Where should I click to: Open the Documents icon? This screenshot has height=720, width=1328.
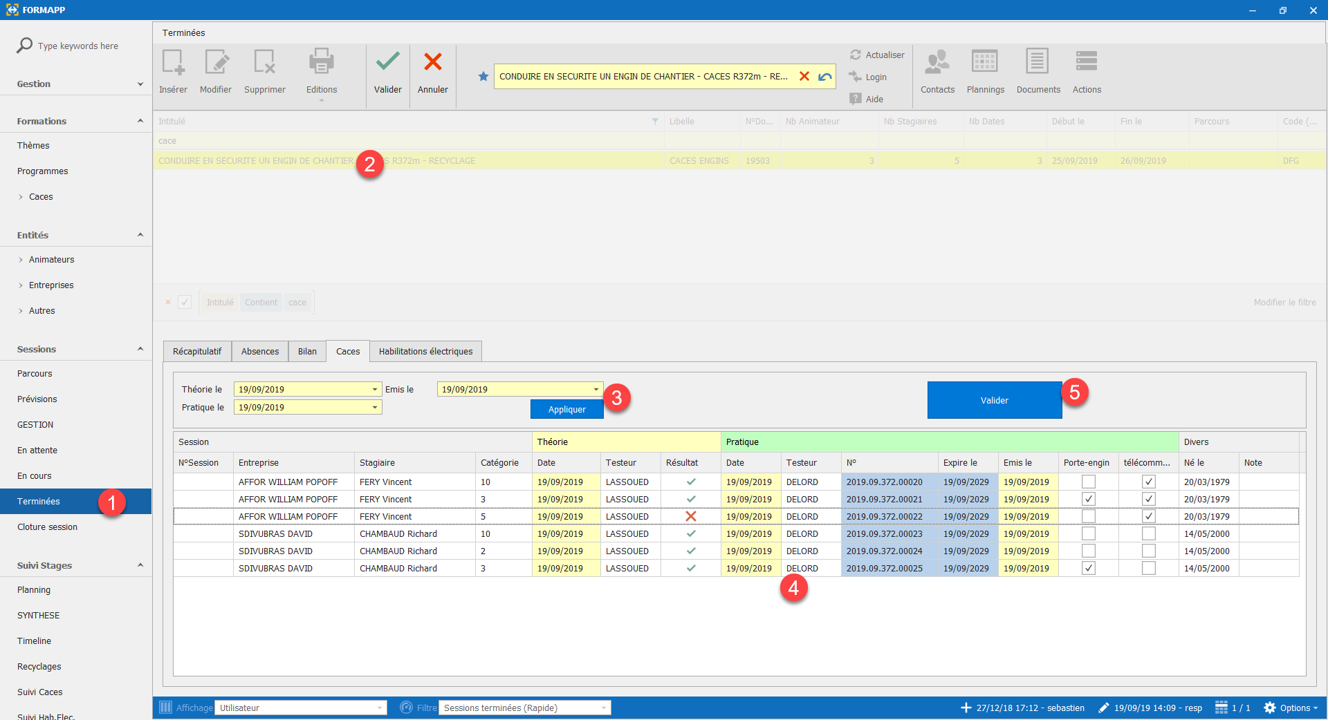click(1037, 61)
